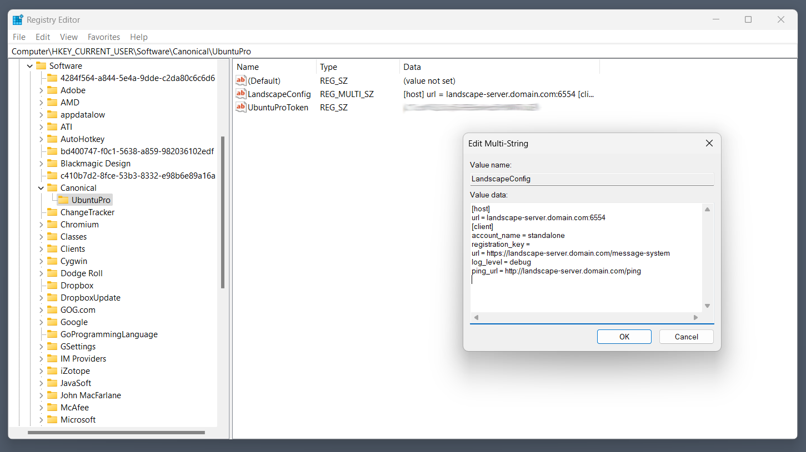Click the tree pane vertical scrollbar
The image size is (806, 452).
pos(223,212)
